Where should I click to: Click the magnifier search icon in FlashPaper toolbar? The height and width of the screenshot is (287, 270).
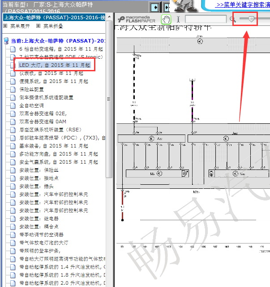pos(232,19)
